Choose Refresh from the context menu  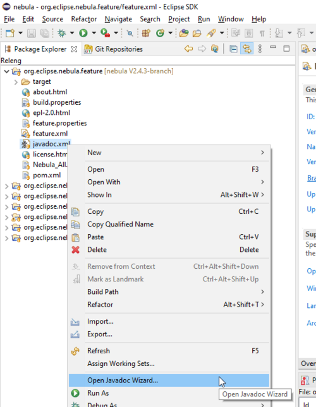coord(169,351)
